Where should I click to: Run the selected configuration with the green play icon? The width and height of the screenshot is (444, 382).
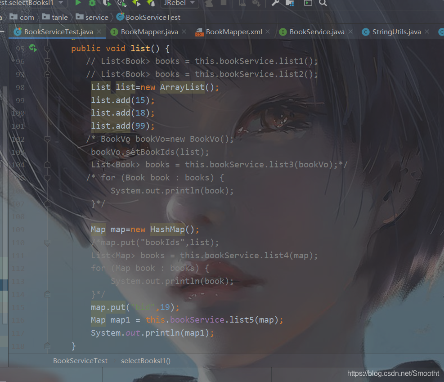(x=78, y=3)
